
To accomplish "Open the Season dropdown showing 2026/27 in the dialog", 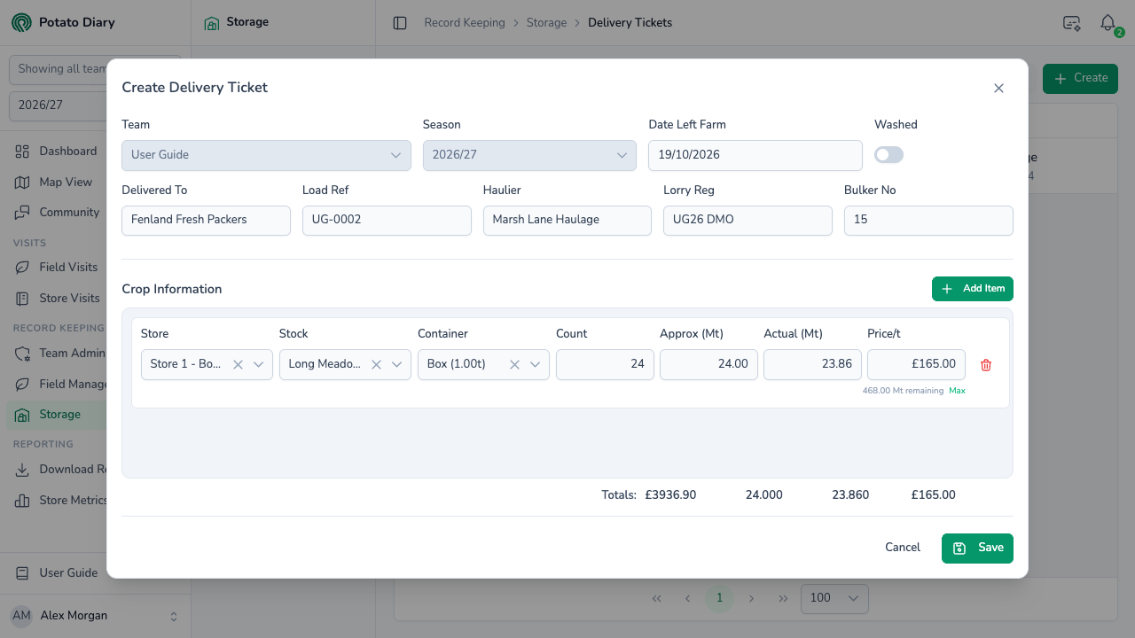I will pos(529,155).
